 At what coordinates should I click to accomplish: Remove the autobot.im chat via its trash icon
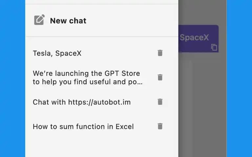click(x=160, y=102)
